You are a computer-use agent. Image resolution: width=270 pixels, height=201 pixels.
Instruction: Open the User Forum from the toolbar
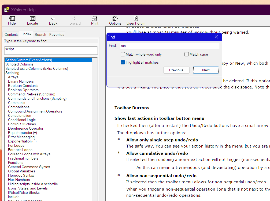click(x=136, y=20)
